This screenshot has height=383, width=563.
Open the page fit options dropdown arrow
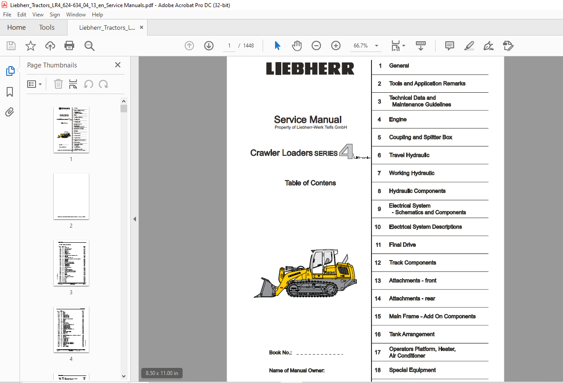(403, 46)
